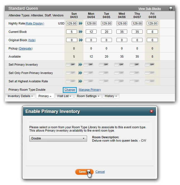The height and width of the screenshot is (185, 180).
Task: Open the View Sub-Blocks link
Action: pos(150,9)
